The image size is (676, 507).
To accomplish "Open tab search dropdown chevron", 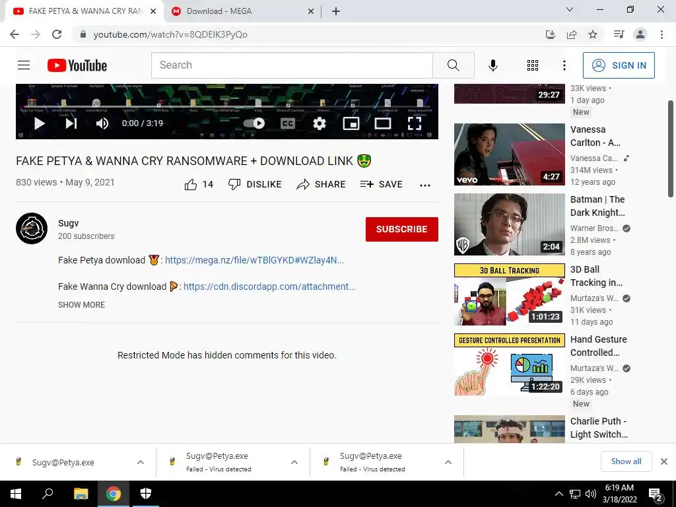I will pos(570,9).
